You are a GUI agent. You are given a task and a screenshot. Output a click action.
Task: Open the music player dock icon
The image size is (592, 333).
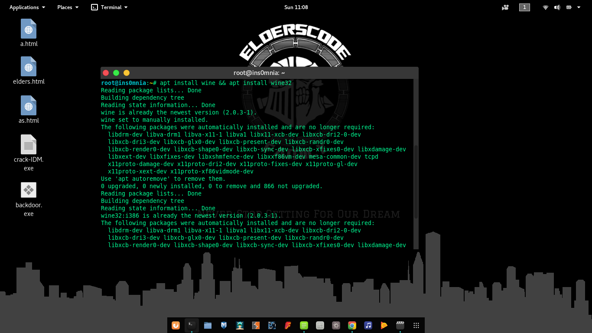[368, 325]
